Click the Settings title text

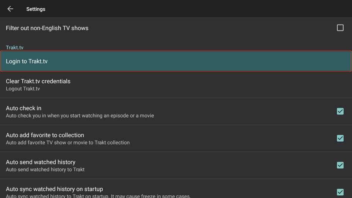click(x=36, y=9)
